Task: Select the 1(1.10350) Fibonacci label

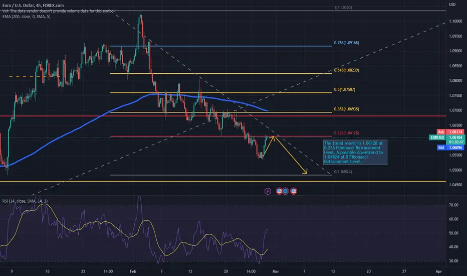Action: coord(343,8)
